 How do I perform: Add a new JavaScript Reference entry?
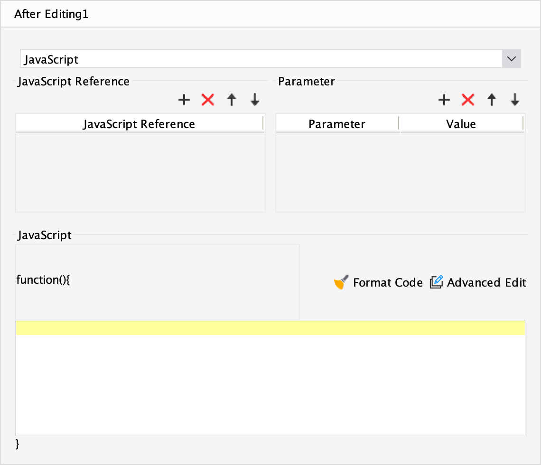click(184, 100)
